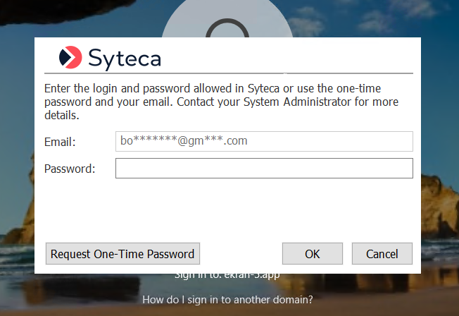Click the Syteca red arrow logo icon
Viewport: 459px width, 316px height.
[70, 57]
